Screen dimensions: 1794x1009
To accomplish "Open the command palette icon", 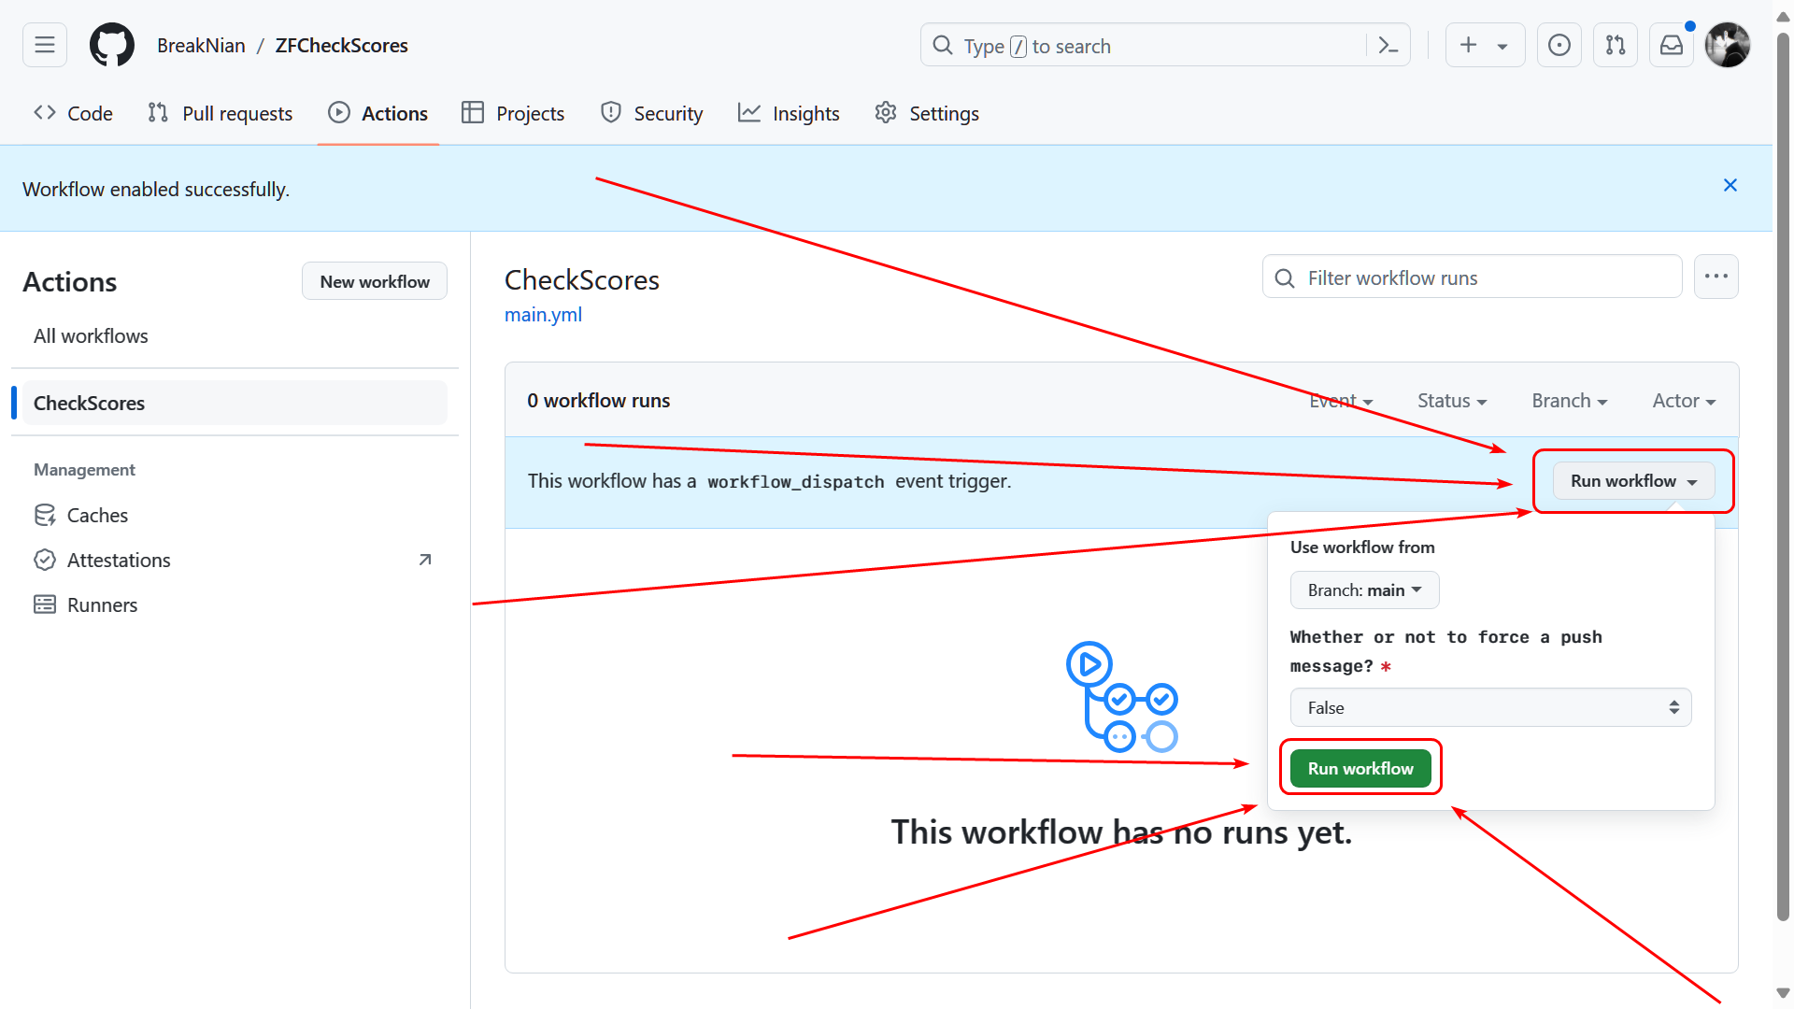I will pos(1388,45).
